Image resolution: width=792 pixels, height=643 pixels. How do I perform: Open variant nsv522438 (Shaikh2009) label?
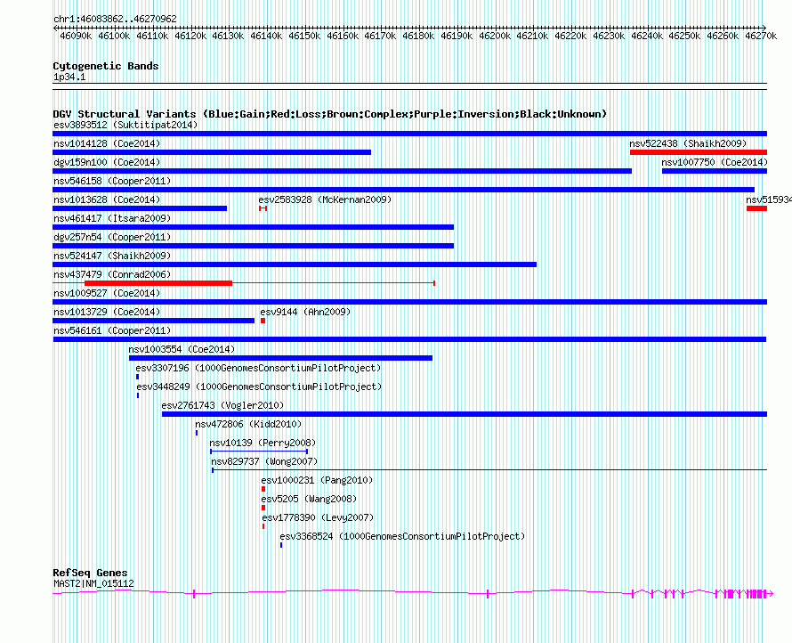point(688,143)
